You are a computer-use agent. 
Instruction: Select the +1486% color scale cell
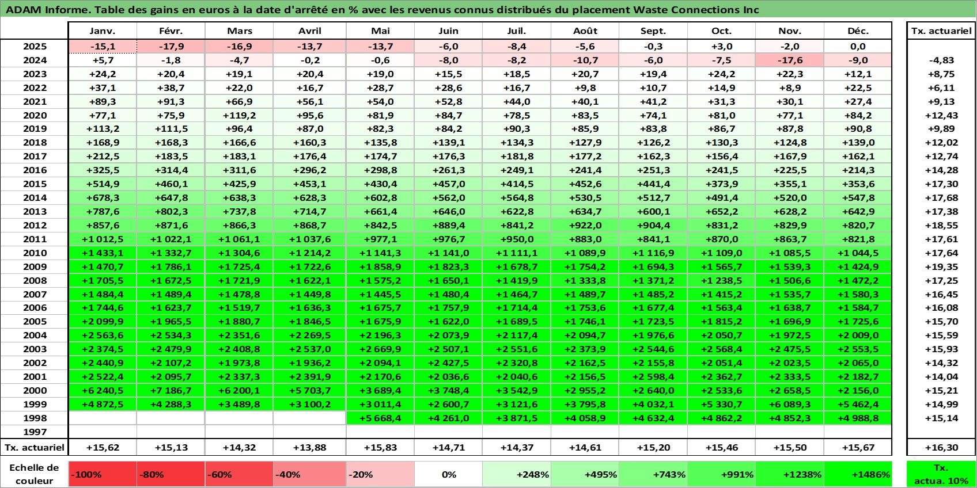click(x=858, y=474)
